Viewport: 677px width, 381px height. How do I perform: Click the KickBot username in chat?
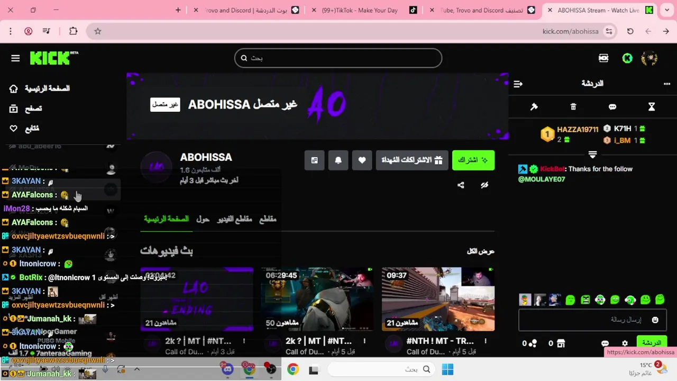point(552,169)
